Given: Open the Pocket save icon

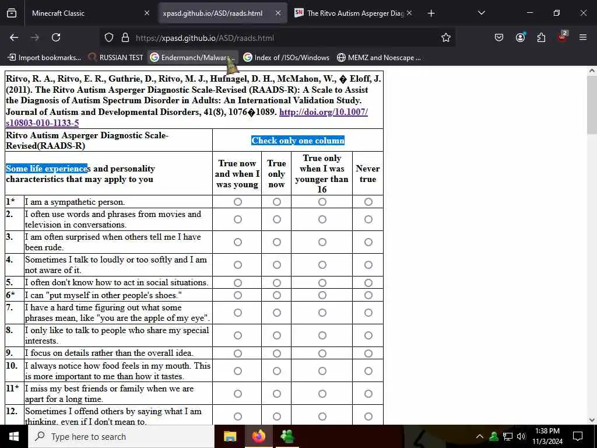Looking at the screenshot, I should click(x=499, y=38).
